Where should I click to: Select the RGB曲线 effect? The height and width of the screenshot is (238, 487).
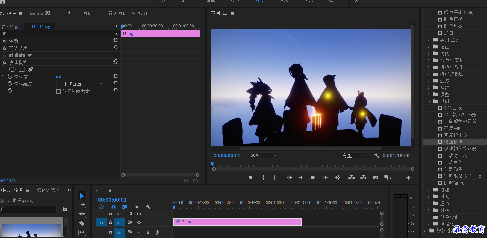(x=453, y=108)
